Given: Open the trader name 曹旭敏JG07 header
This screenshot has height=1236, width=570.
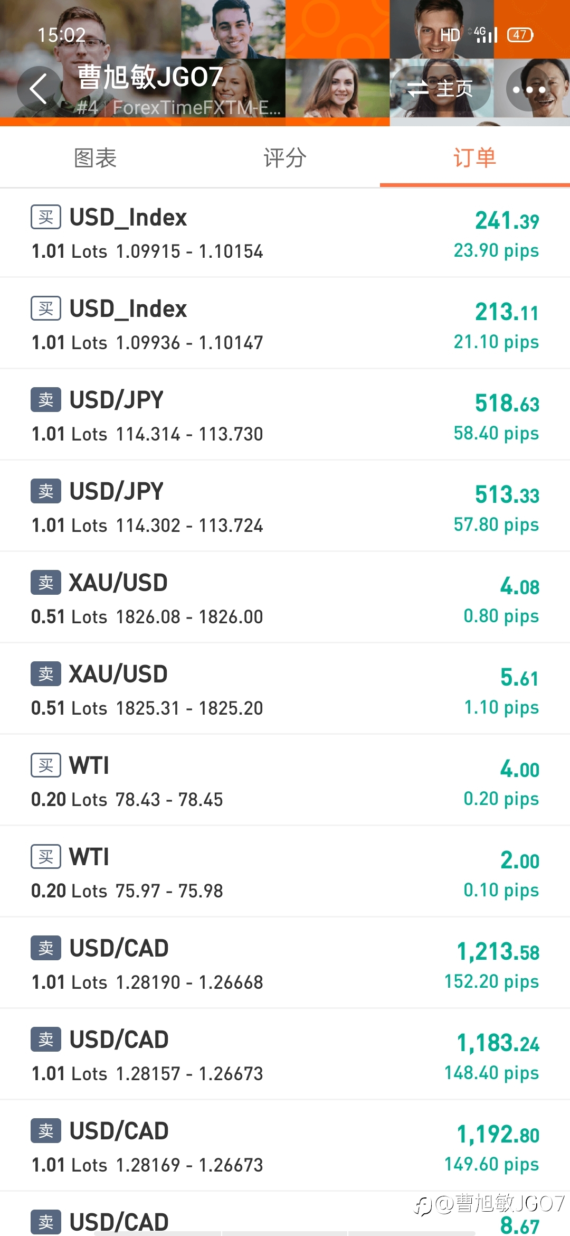Looking at the screenshot, I should point(150,77).
